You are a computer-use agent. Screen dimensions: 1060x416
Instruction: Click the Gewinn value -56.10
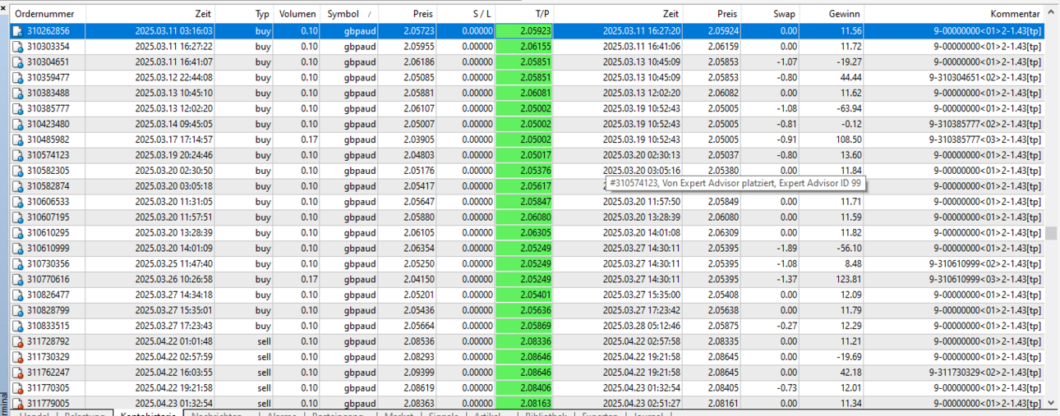pos(848,249)
